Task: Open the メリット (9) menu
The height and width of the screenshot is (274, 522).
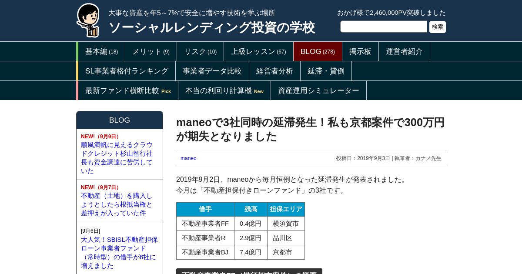Action: tap(151, 51)
